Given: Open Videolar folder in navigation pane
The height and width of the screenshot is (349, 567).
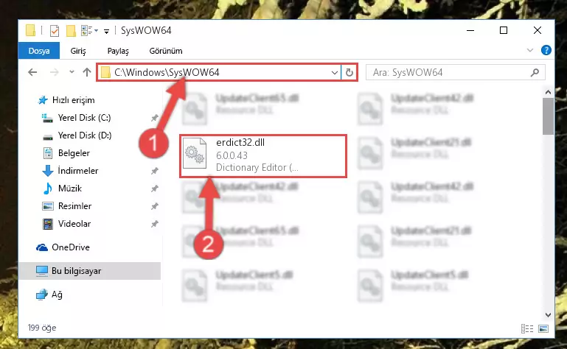Looking at the screenshot, I should point(74,224).
